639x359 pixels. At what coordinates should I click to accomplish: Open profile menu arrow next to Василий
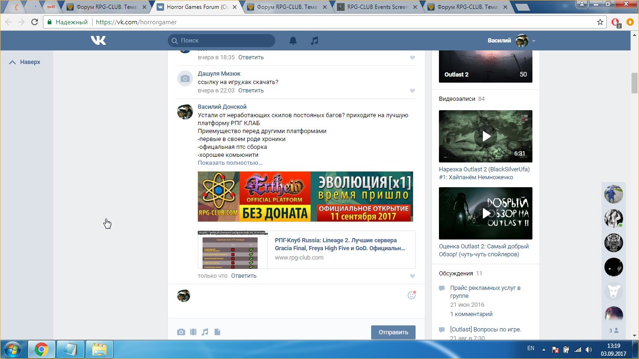534,41
